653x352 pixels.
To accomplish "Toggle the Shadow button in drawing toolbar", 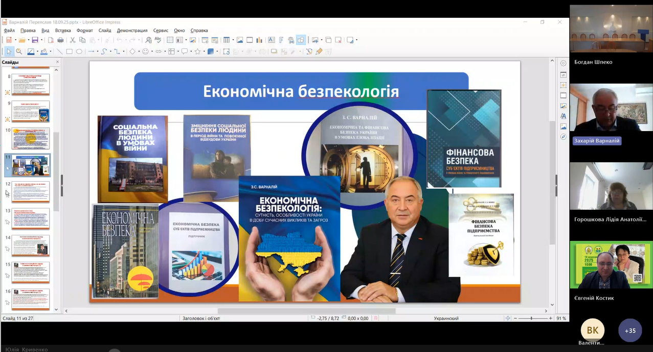I will 274,52.
